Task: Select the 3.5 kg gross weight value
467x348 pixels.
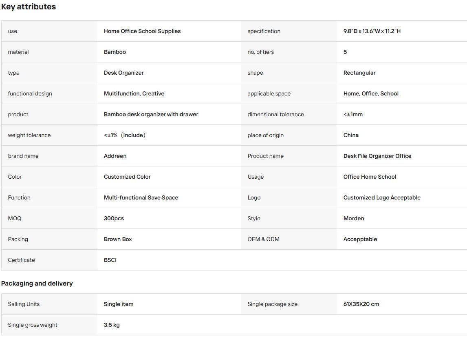Action: tap(112, 325)
